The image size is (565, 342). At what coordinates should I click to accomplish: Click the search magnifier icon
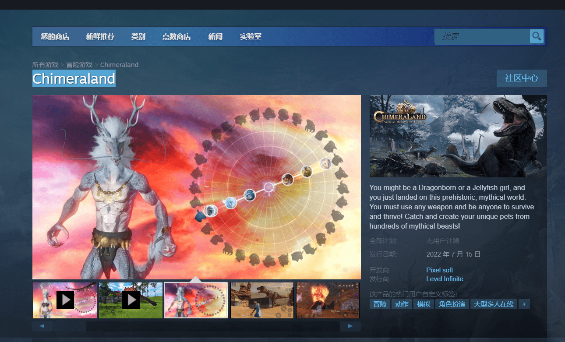(537, 36)
